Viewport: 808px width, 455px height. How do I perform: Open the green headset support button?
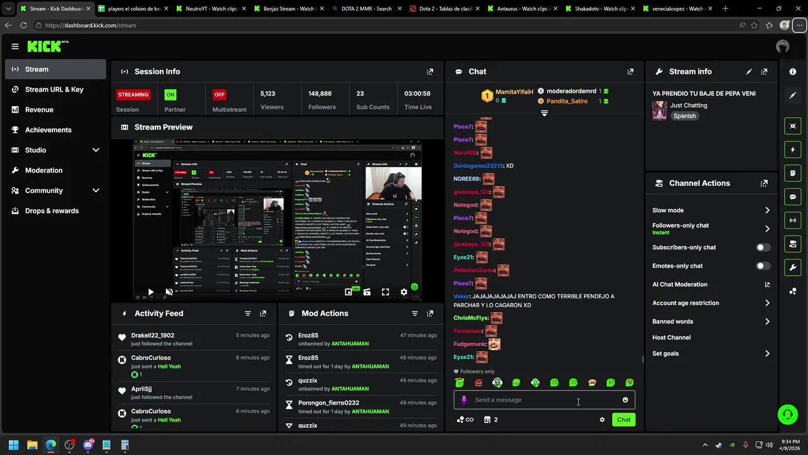(787, 415)
